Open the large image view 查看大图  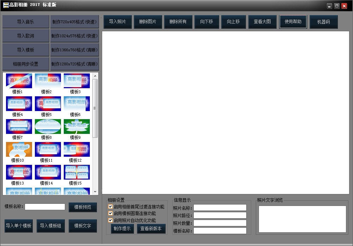(262, 21)
